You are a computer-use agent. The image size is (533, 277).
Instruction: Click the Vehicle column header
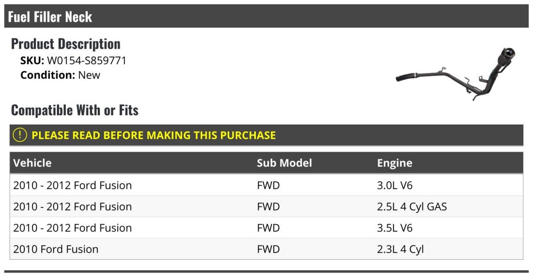[32, 163]
